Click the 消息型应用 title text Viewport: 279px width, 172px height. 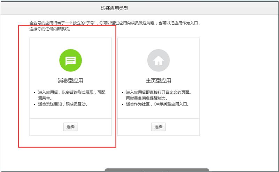click(x=70, y=80)
